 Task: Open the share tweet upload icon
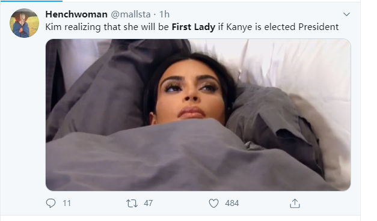point(295,203)
